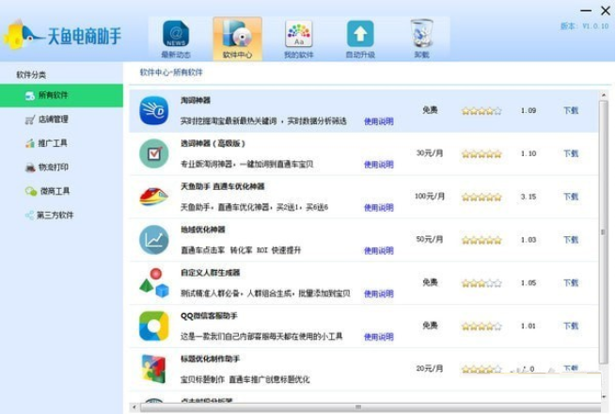
Task: Select 所有软件 category in sidebar
Action: click(61, 95)
